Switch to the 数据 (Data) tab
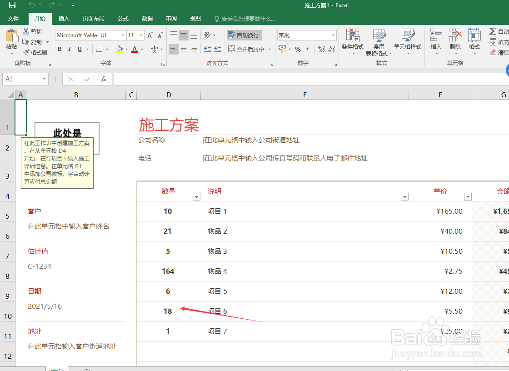 click(x=147, y=19)
